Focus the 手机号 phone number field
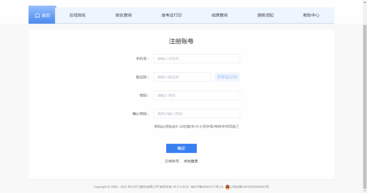Viewport: 367px width, 193px height. (x=196, y=59)
